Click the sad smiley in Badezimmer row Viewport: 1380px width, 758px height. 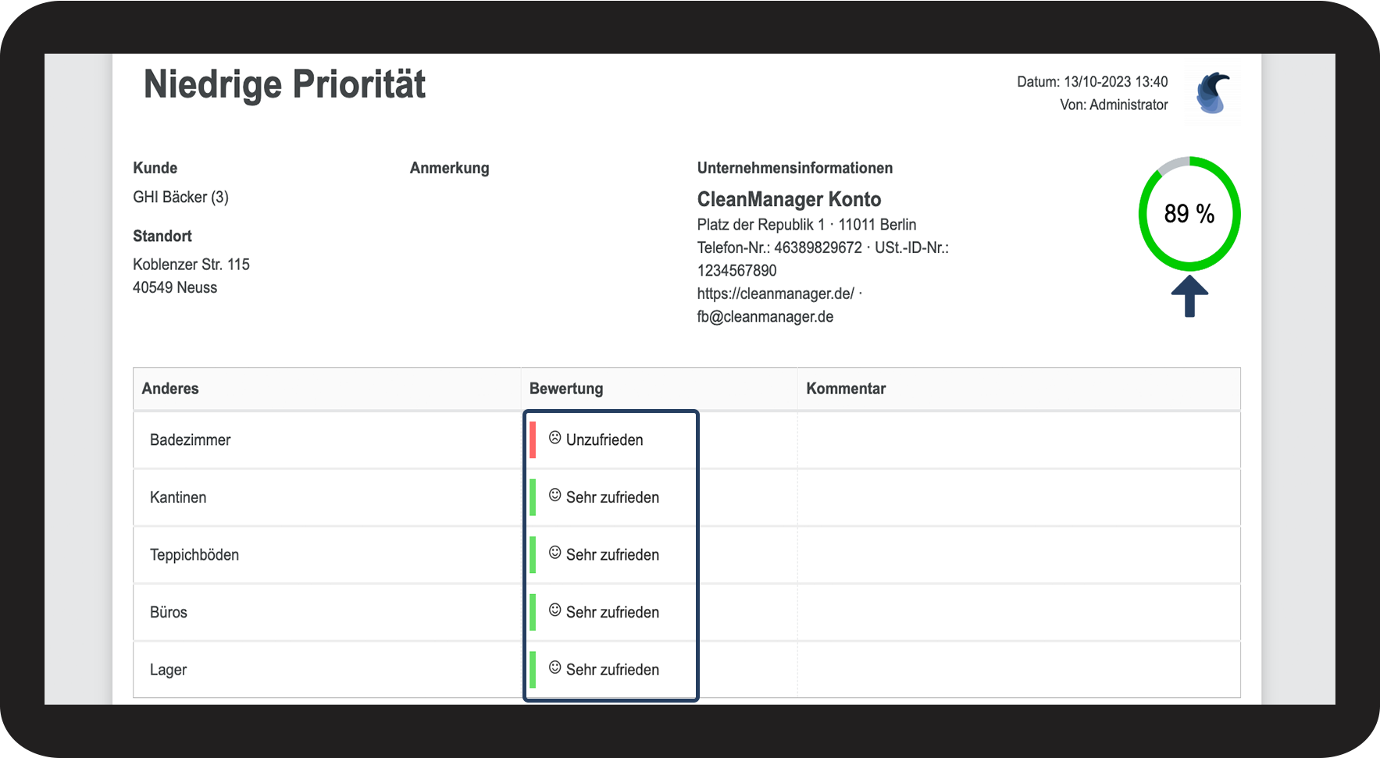554,438
